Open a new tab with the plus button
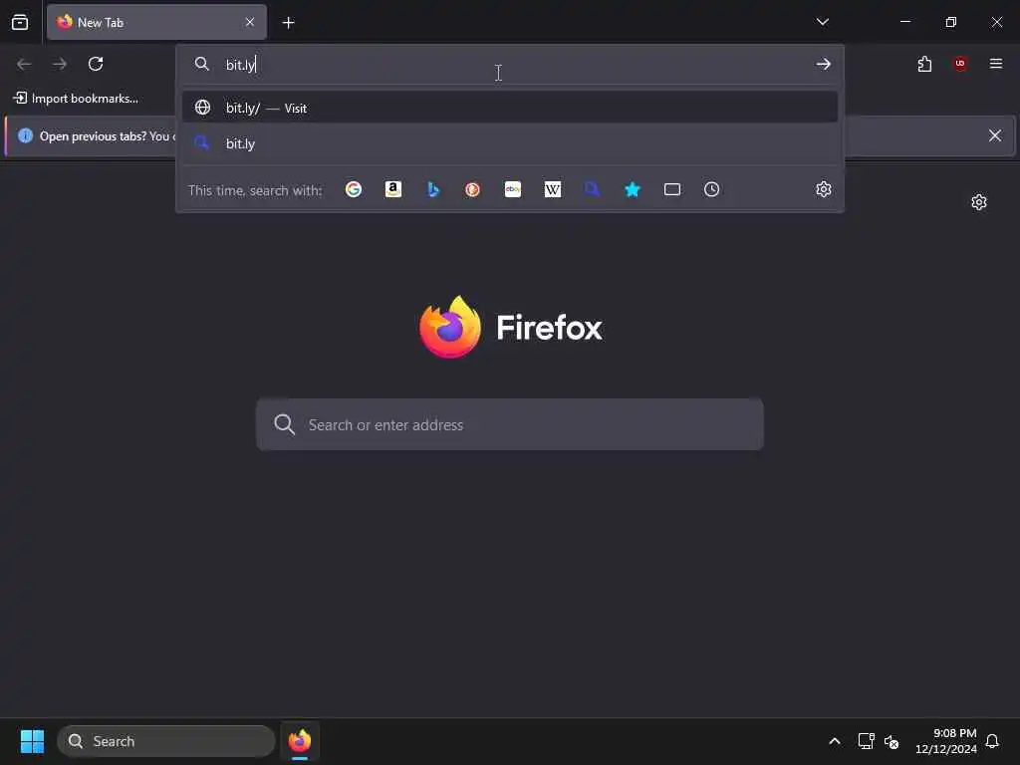 (x=288, y=23)
